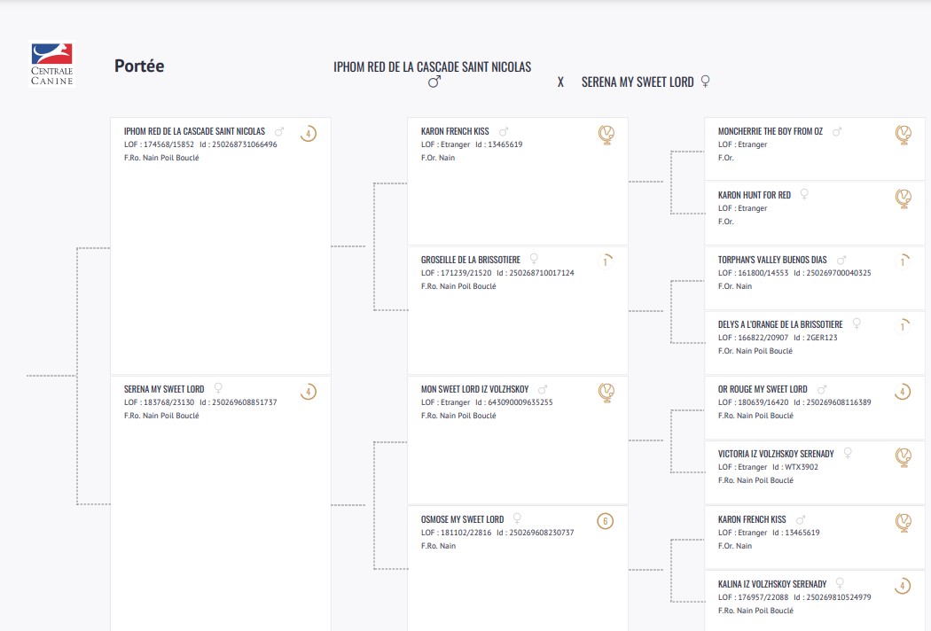Image resolution: width=931 pixels, height=631 pixels.
Task: Open the GROSEILLE DE LA BRISSOTIERE dog name link
Action: [x=471, y=260]
